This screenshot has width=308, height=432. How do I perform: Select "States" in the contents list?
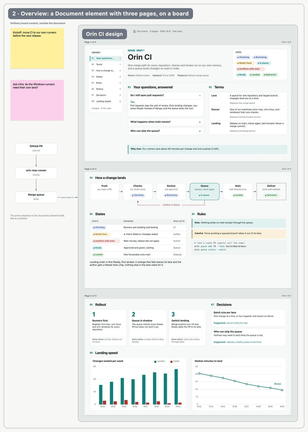coord(106,77)
